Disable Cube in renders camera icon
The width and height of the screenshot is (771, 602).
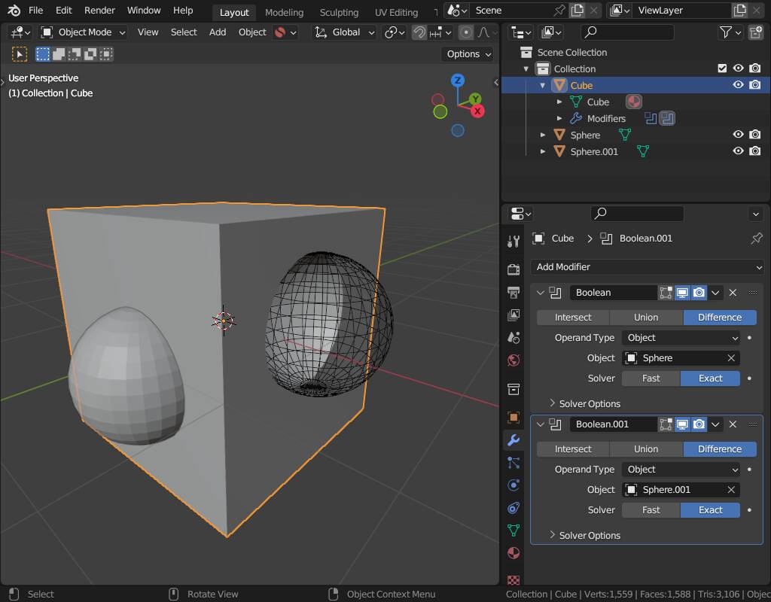pos(754,85)
